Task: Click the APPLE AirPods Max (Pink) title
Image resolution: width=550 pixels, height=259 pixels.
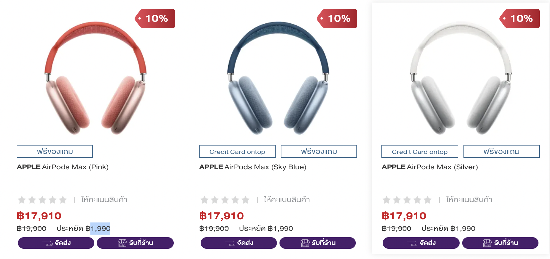Action: coord(63,167)
